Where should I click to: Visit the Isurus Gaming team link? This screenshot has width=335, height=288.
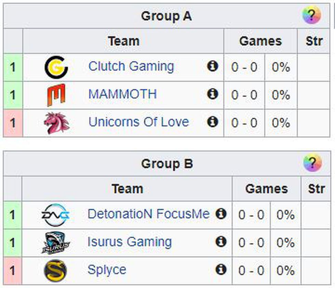click(x=130, y=242)
